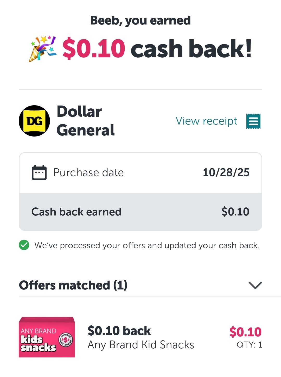The image size is (281, 377).
Task: Tap the purchase date calendar icon
Action: (39, 172)
